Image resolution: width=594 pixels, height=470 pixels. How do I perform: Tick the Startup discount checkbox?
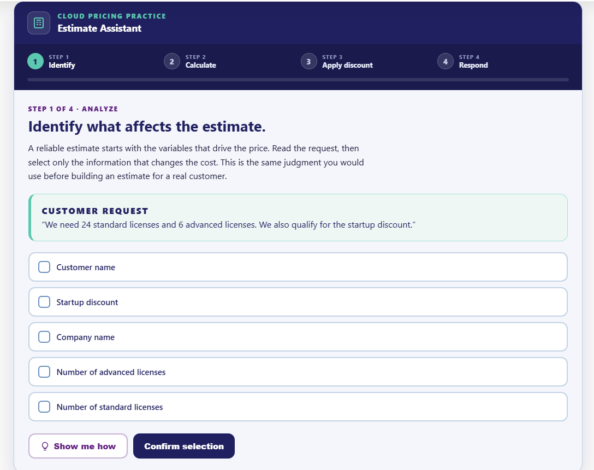(44, 302)
